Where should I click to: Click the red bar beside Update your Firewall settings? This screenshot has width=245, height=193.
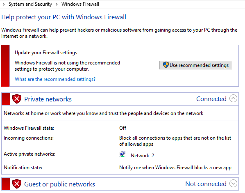point(5,66)
